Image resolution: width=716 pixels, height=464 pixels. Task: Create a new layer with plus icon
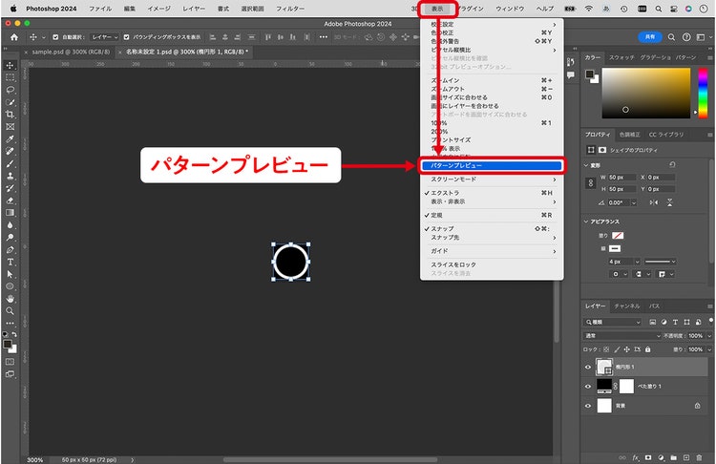[685, 457]
